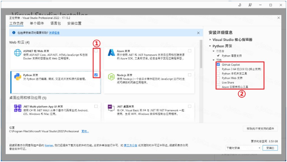Click the 安装(I) install button
The height and width of the screenshot is (162, 287).
tap(270, 148)
